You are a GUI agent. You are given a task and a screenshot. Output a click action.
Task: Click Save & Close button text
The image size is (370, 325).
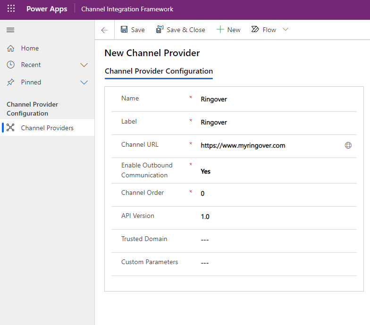click(186, 30)
